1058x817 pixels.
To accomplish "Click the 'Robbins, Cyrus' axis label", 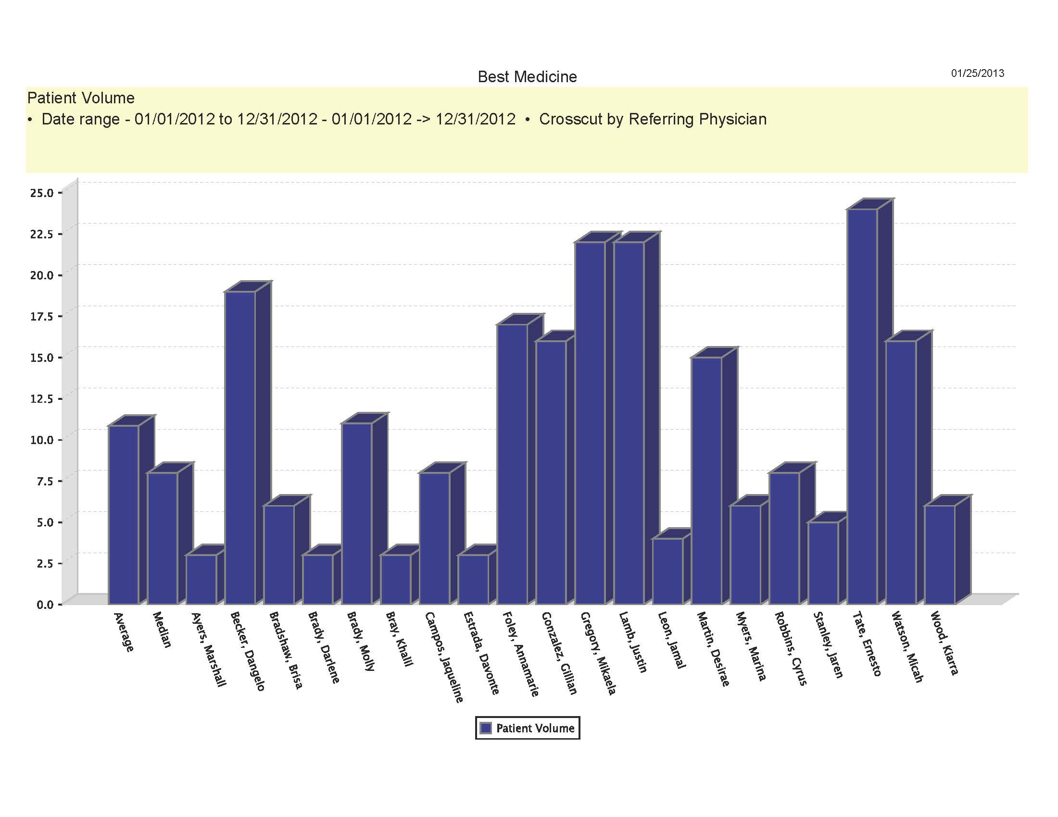I will click(x=791, y=649).
